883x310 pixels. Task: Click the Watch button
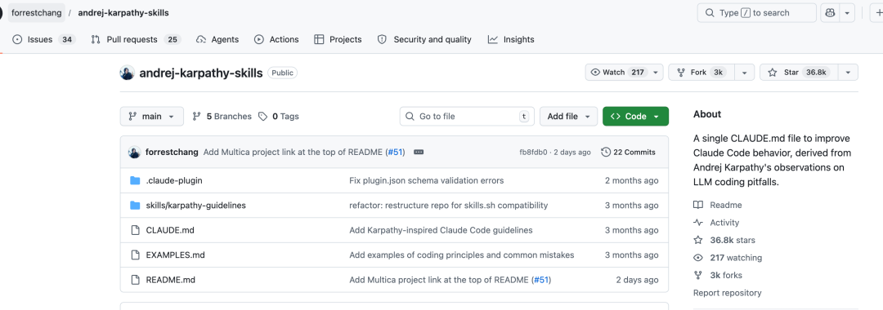625,73
